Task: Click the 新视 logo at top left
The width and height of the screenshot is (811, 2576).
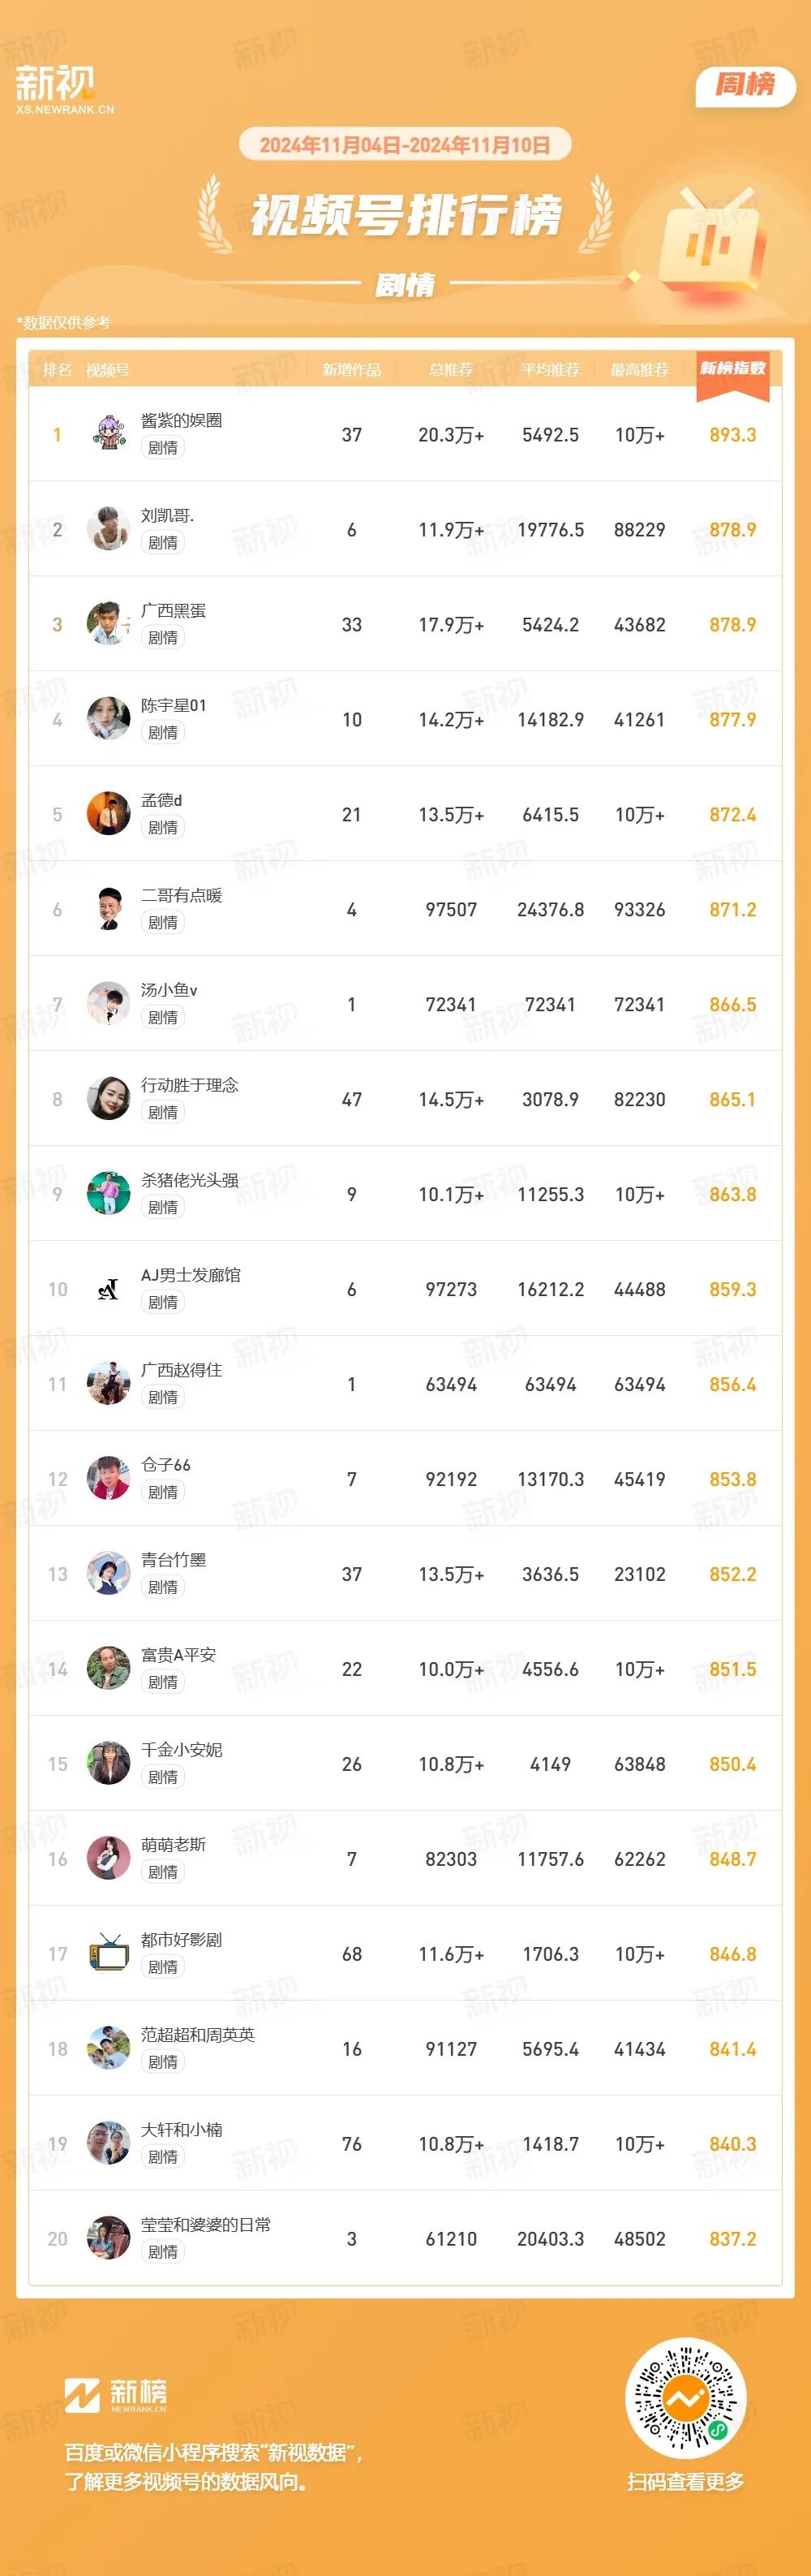Action: click(65, 89)
